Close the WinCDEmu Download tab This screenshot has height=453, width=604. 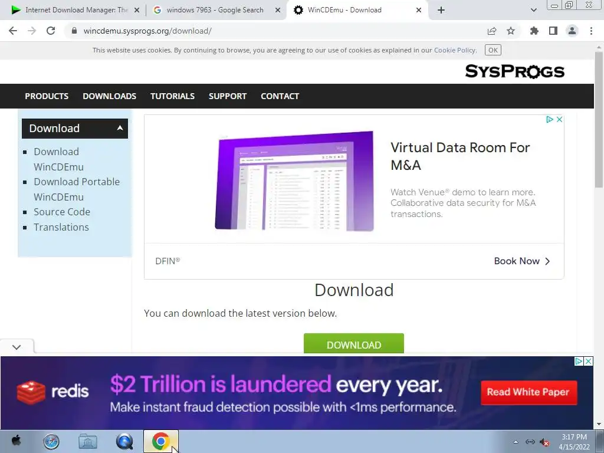coord(419,10)
